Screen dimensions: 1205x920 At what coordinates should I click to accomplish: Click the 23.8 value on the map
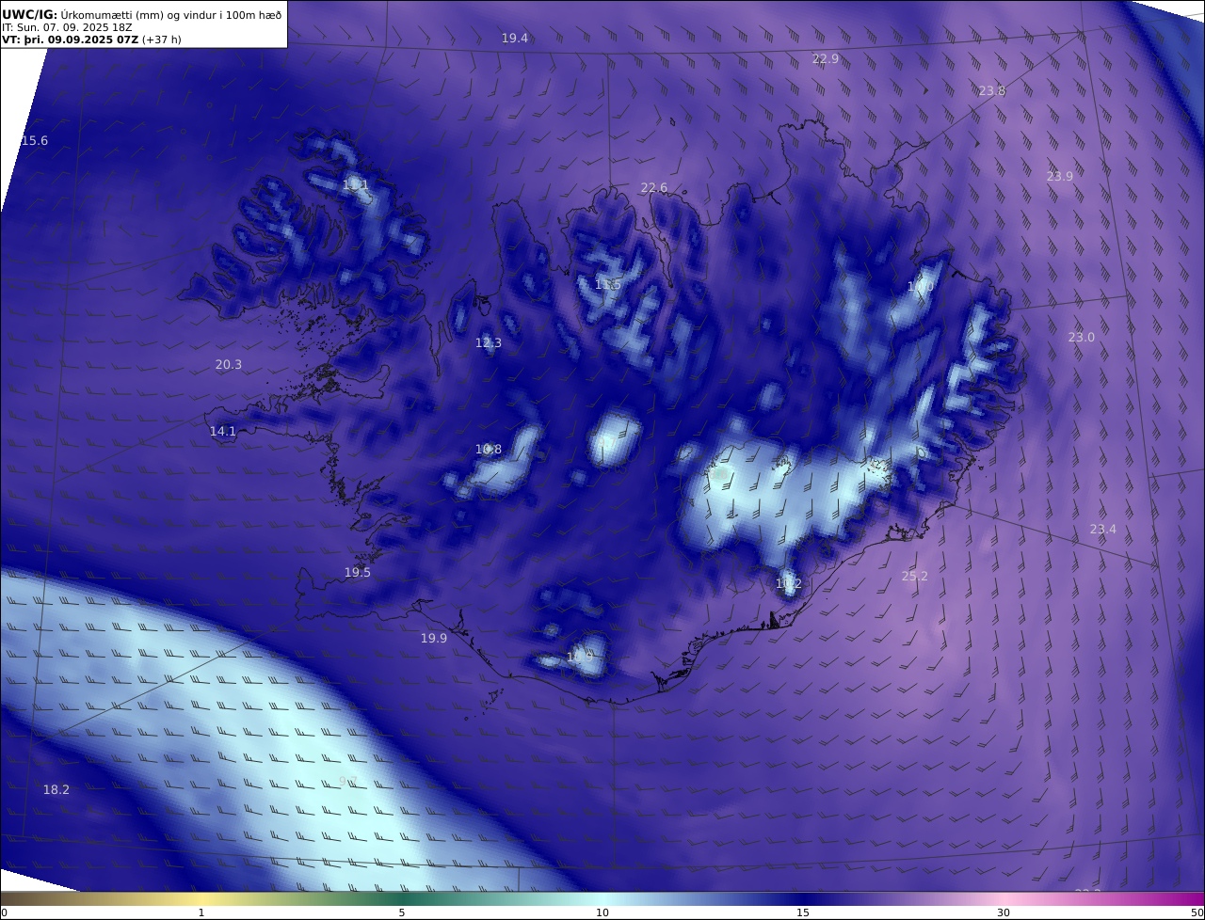[992, 91]
